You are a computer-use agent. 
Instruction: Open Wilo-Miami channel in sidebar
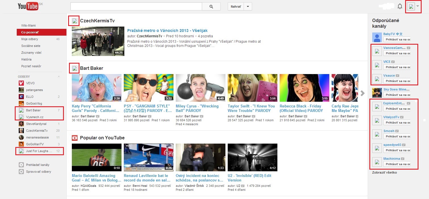(x=28, y=25)
